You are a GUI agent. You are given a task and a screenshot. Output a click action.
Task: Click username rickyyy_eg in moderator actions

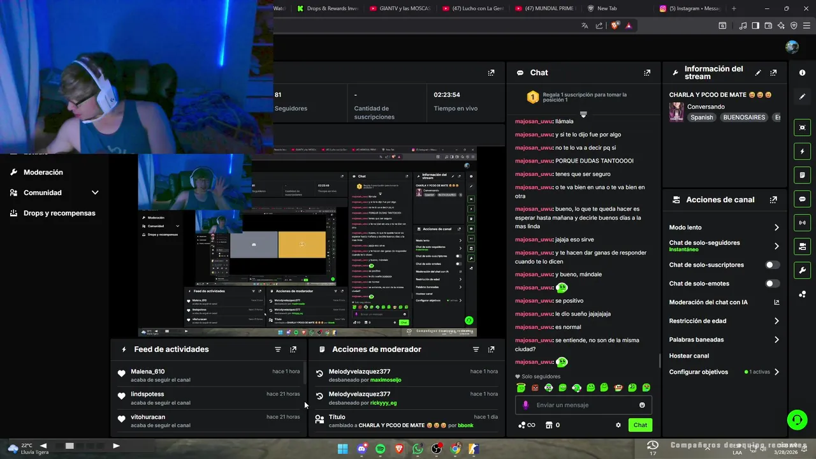(x=383, y=403)
